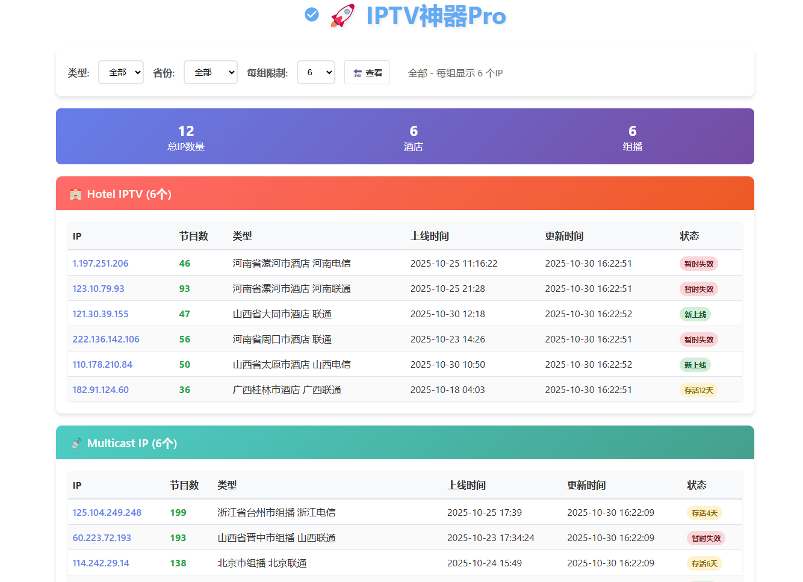The image size is (803, 582).
Task: Open the 每组限制 limit dropdown
Action: [x=315, y=72]
